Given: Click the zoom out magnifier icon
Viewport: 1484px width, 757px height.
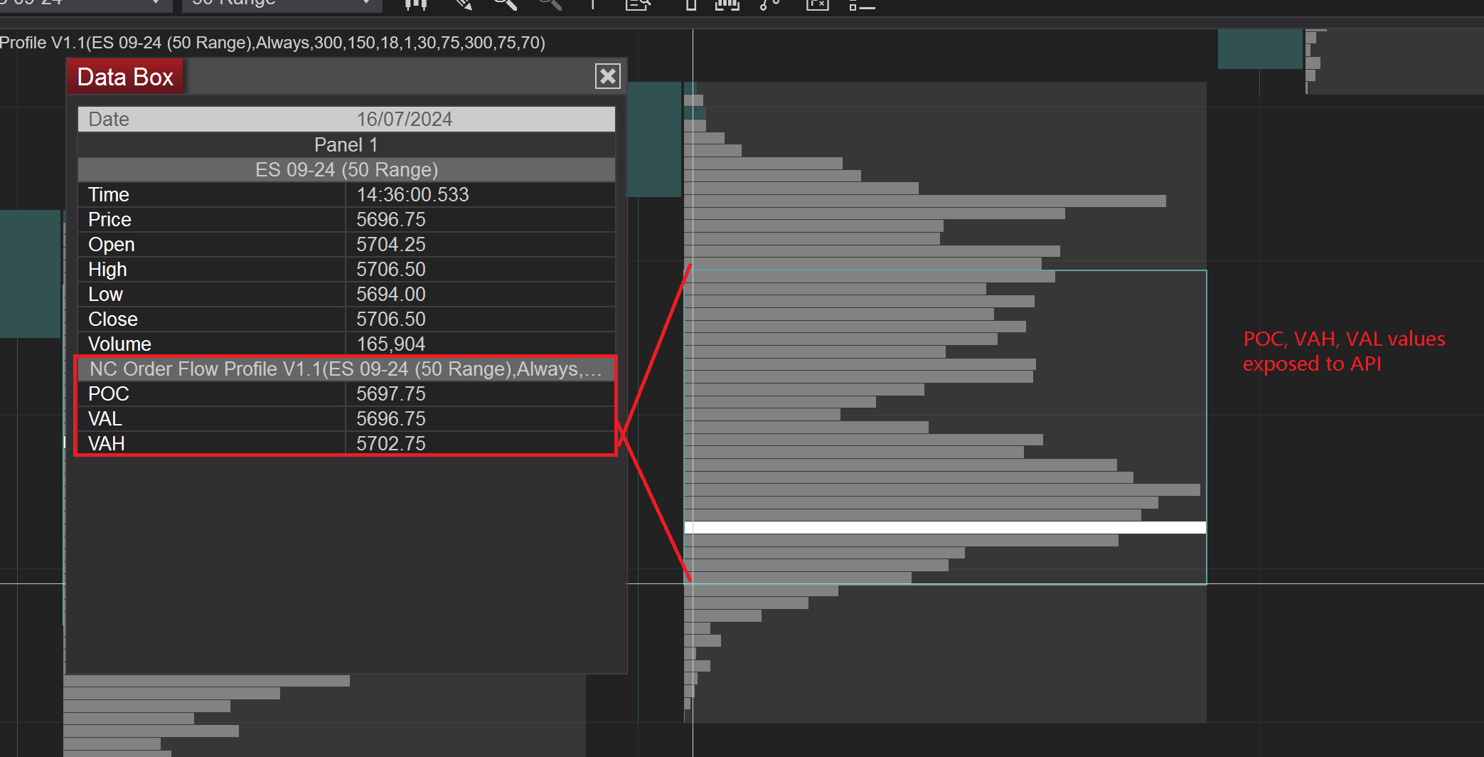Looking at the screenshot, I should point(548,5).
